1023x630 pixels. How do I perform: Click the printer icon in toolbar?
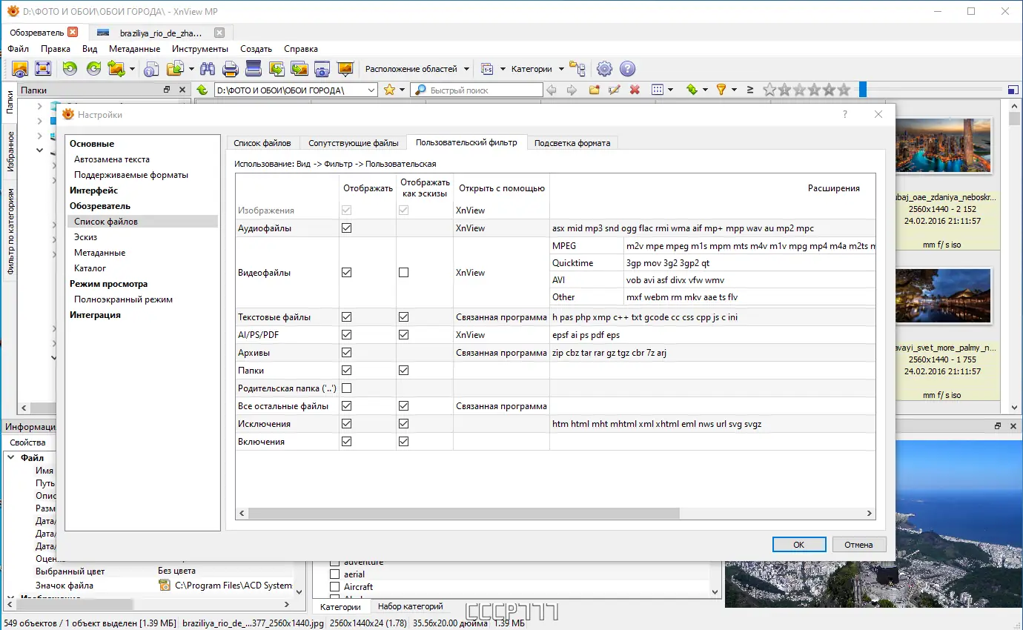coord(230,69)
